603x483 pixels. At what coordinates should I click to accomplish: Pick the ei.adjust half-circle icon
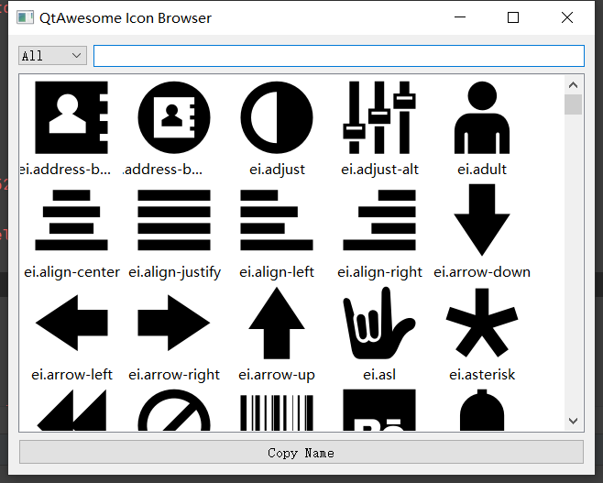(277, 117)
